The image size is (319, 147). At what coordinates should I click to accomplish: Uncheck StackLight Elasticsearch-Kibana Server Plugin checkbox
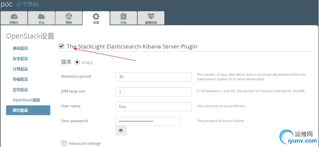click(61, 46)
